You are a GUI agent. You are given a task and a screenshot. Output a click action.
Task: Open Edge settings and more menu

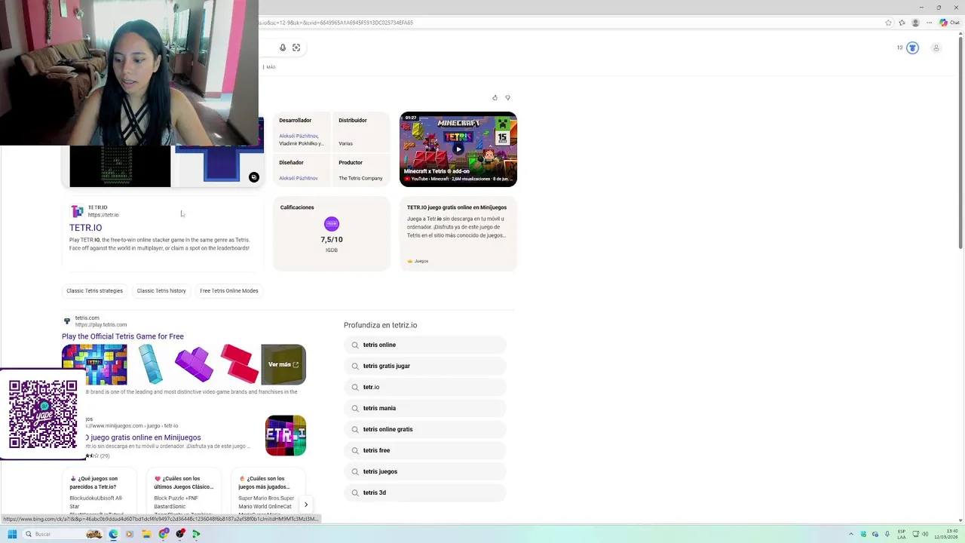click(929, 23)
